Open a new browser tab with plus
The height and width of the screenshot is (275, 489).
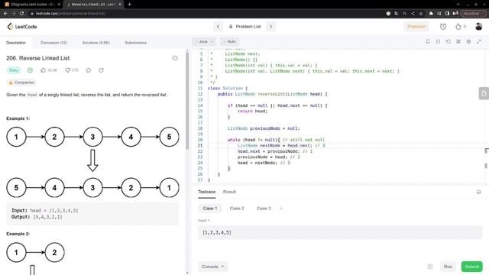coord(129,5)
